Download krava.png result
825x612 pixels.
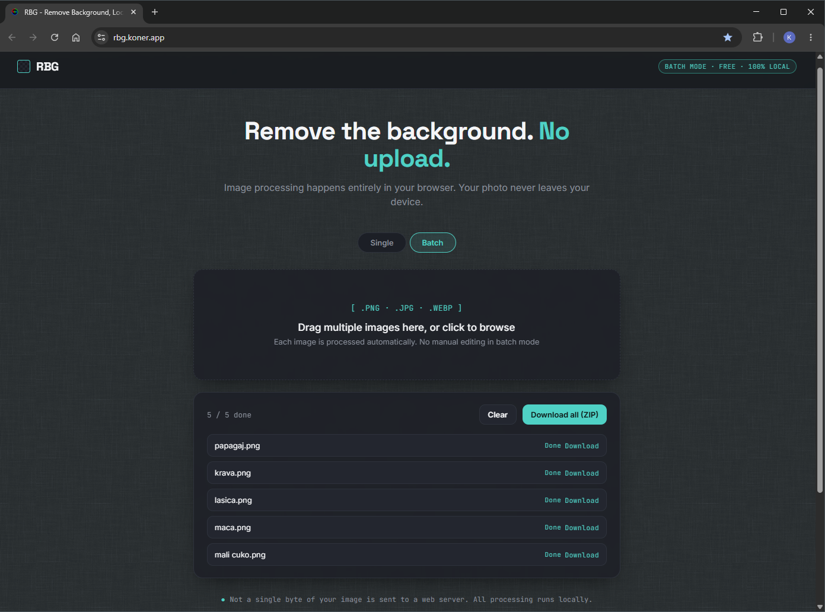coord(582,473)
